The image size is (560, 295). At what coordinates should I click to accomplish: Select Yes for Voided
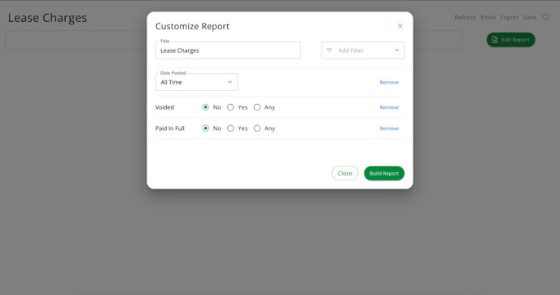(x=230, y=107)
